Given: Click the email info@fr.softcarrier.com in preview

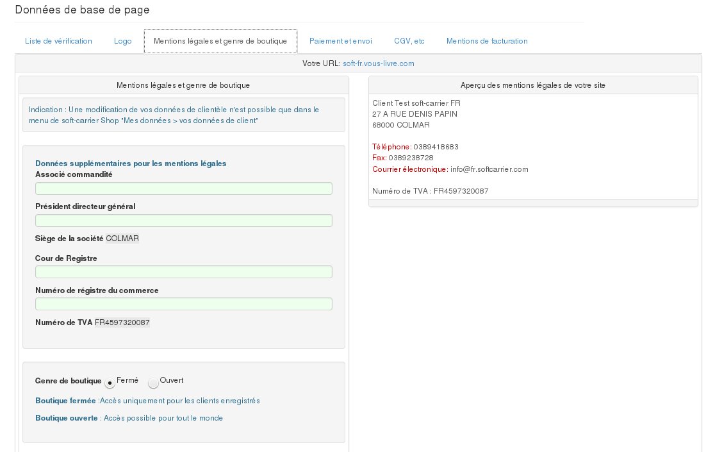Looking at the screenshot, I should click(x=489, y=169).
